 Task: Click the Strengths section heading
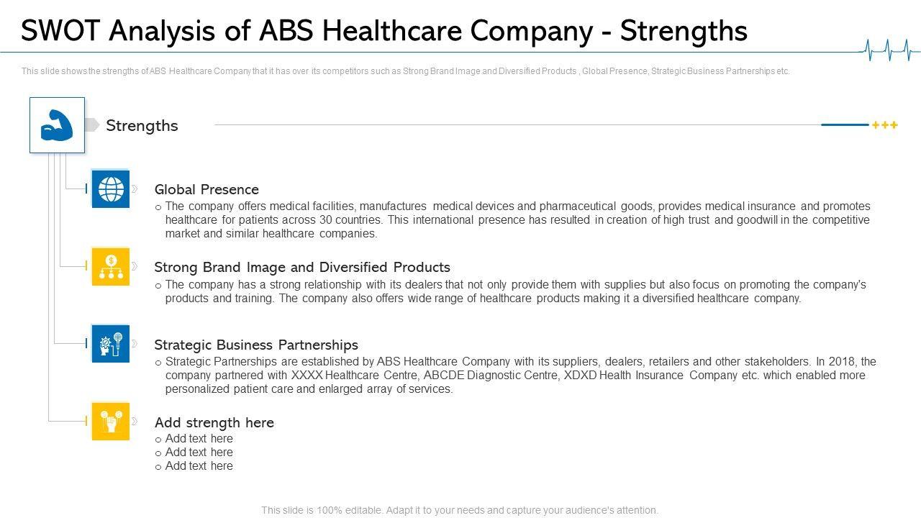(142, 126)
